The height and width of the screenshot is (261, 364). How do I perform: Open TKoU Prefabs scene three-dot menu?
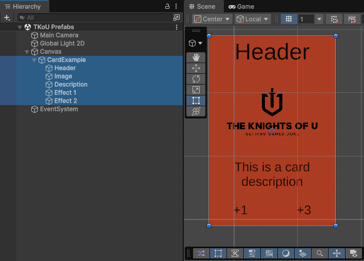[177, 27]
